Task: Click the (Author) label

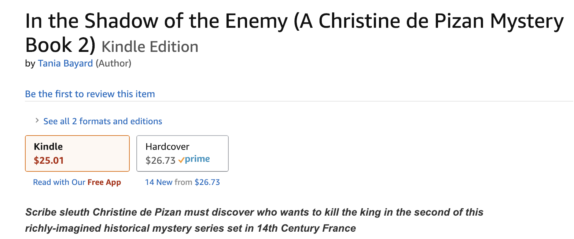Action: point(113,63)
